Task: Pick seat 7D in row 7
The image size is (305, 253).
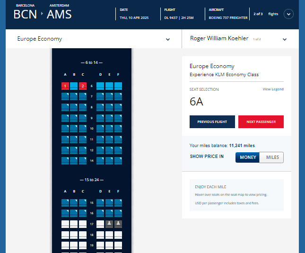Action: 100,96
